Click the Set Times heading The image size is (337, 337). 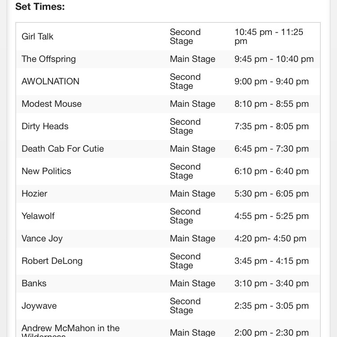[40, 6]
